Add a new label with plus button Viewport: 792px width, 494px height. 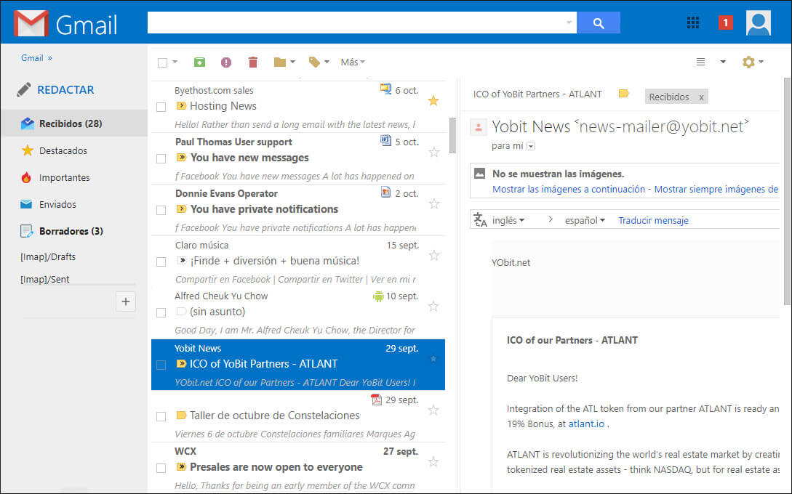pos(125,301)
